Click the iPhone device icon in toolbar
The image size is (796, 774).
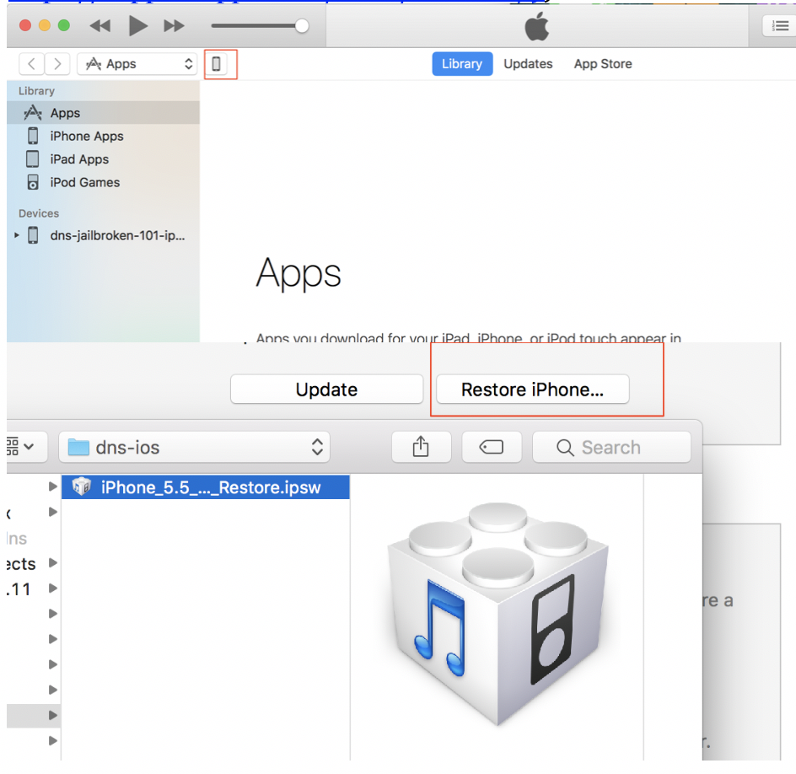(216, 64)
